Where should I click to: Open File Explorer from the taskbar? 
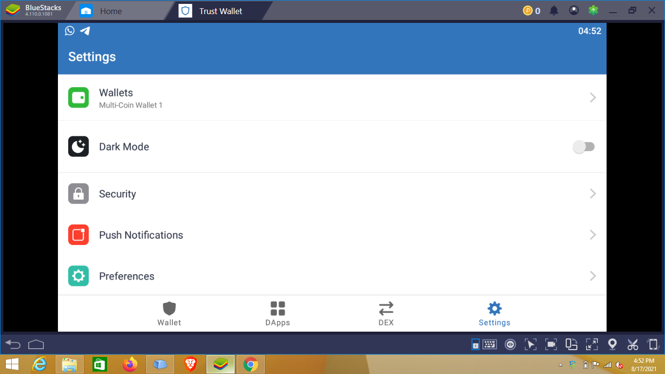click(x=70, y=364)
